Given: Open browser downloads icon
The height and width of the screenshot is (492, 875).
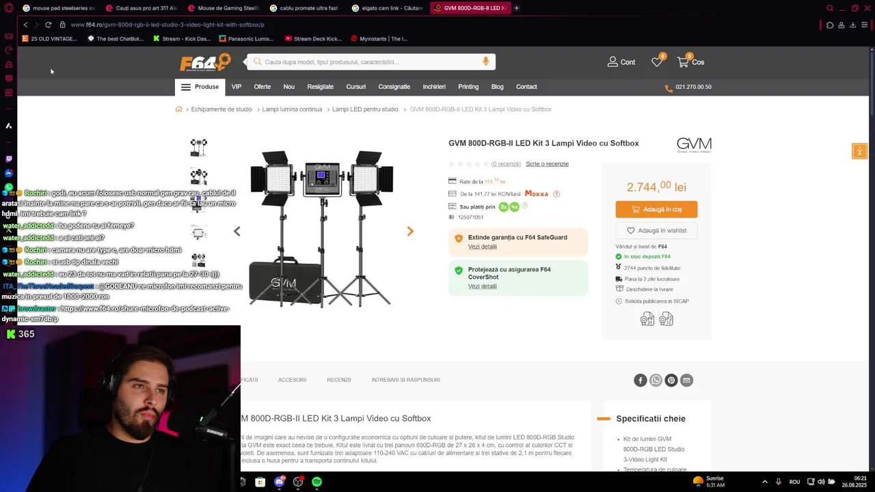Looking at the screenshot, I should click(x=852, y=25).
